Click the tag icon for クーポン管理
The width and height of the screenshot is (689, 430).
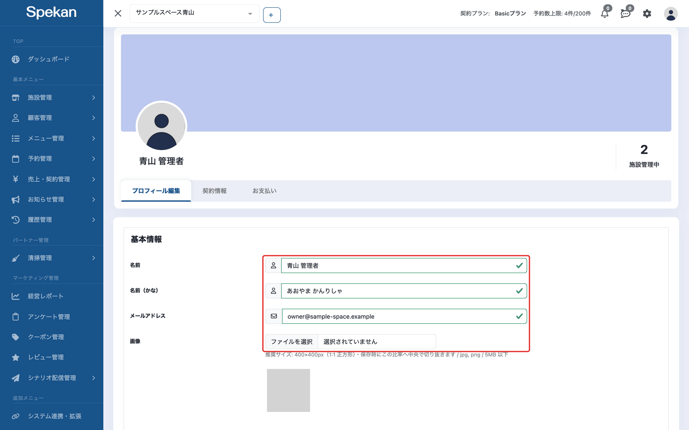pos(16,337)
